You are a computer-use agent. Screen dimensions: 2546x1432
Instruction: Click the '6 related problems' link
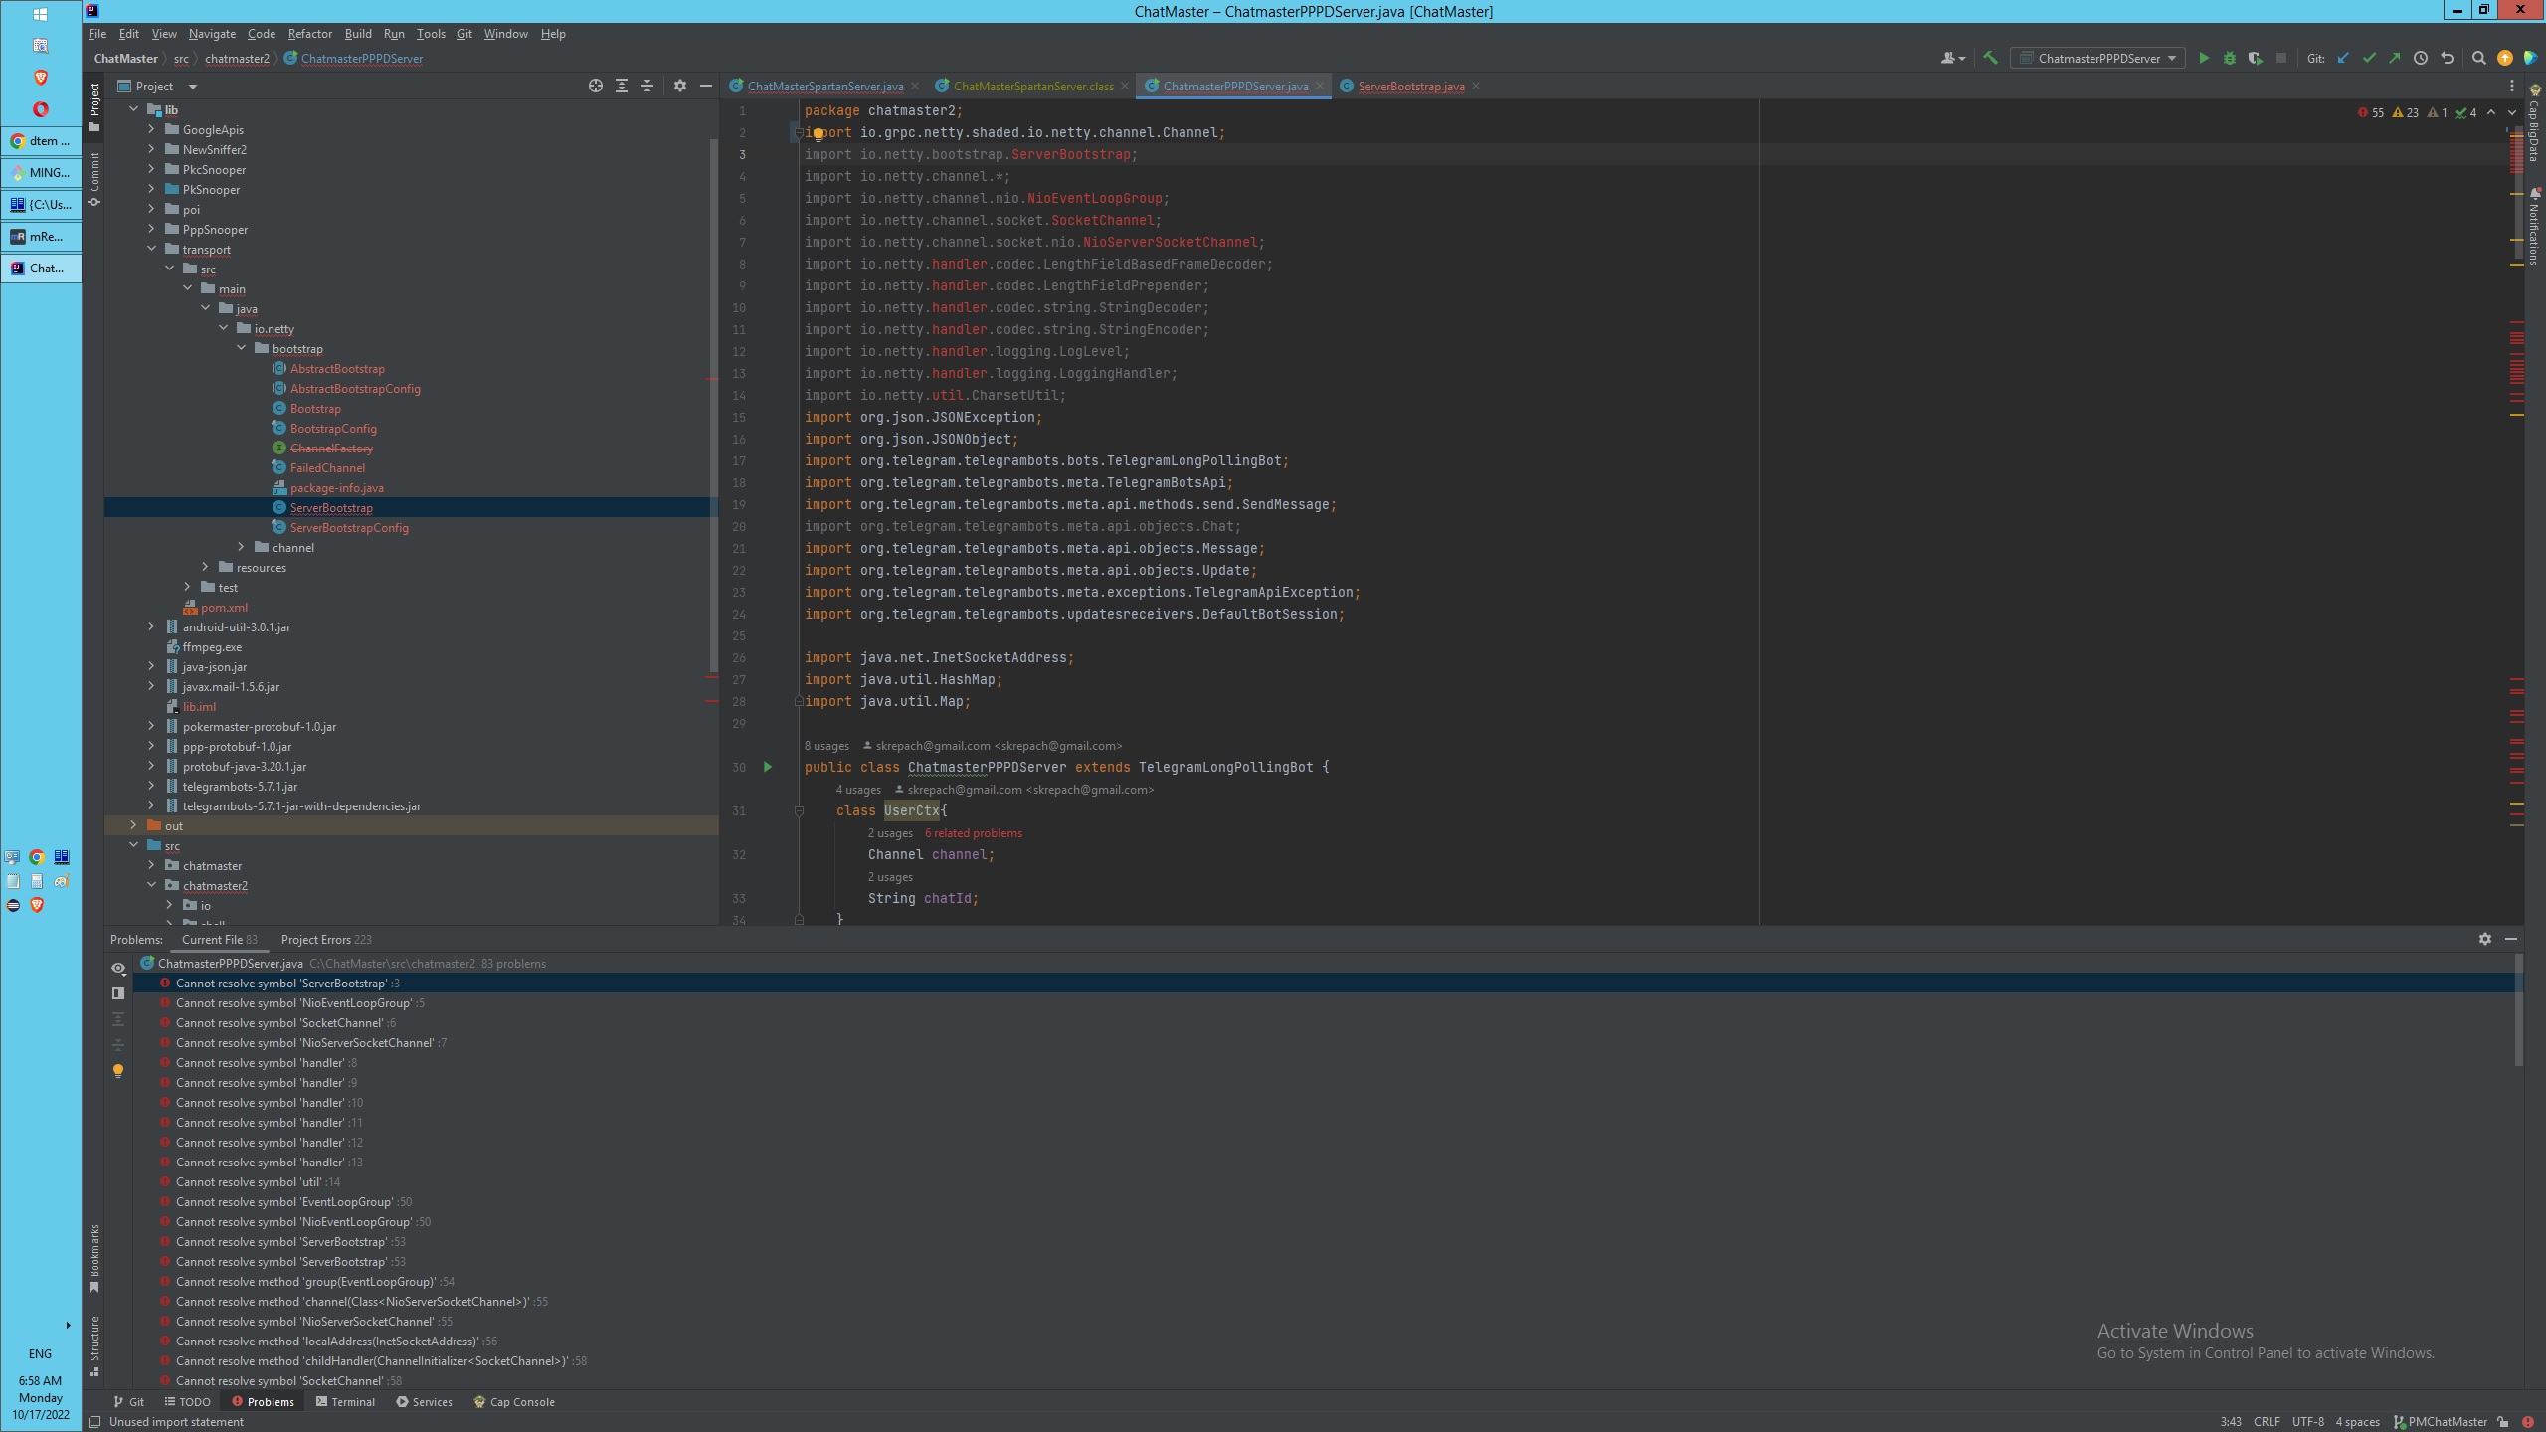tap(973, 833)
